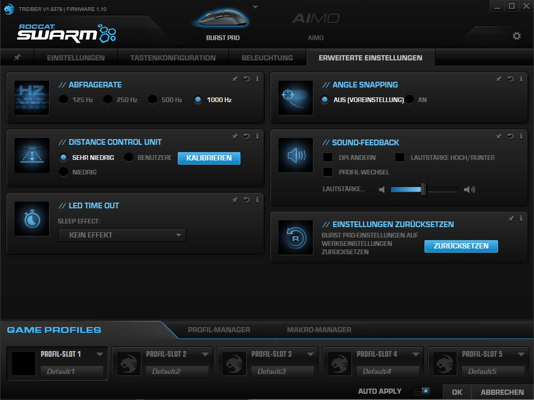The width and height of the screenshot is (534, 400).
Task: Open the Sleep Effect dropdown
Action: click(x=122, y=235)
